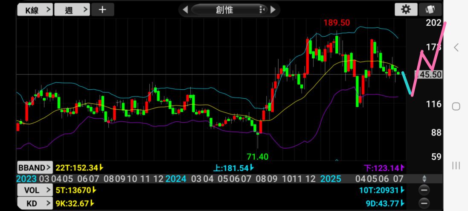The height and width of the screenshot is (211, 468).
Task: Tap the 5T:13670 volume value
Action: (76, 190)
